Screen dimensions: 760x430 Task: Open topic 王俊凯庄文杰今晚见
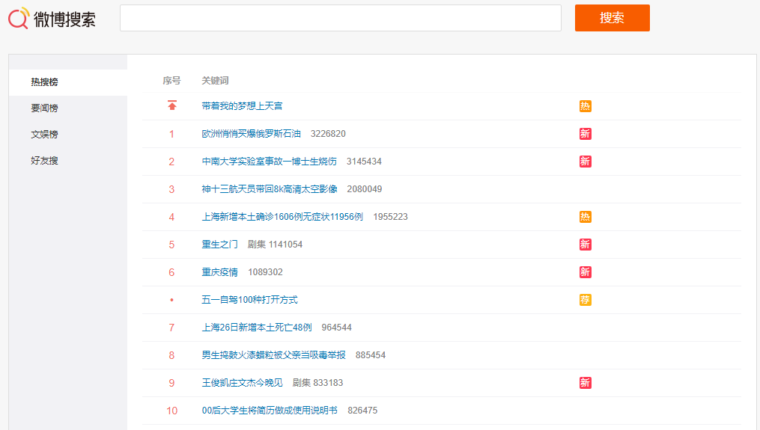click(x=242, y=383)
